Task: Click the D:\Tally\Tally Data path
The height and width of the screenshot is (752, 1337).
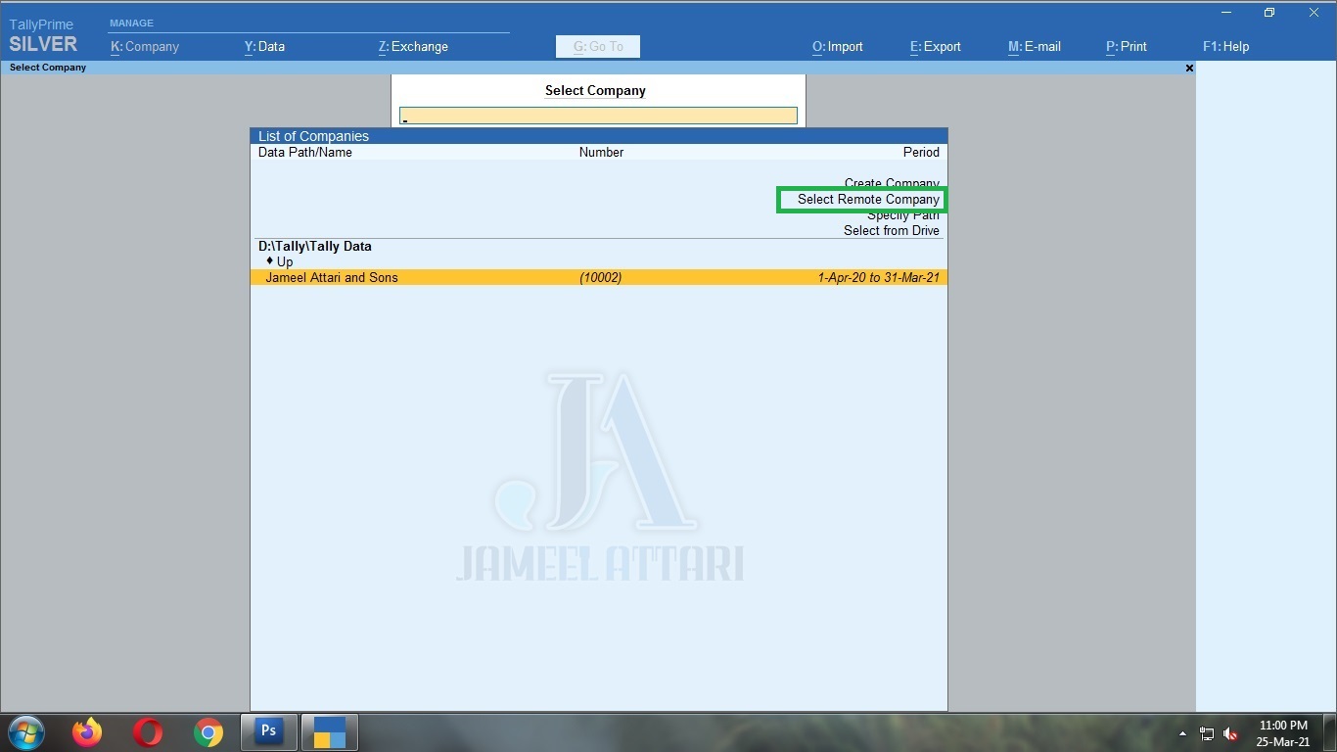Action: 315,246
